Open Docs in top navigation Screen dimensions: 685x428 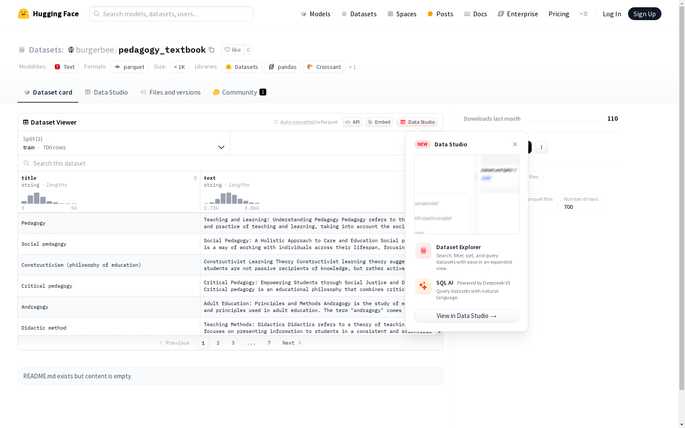click(476, 14)
